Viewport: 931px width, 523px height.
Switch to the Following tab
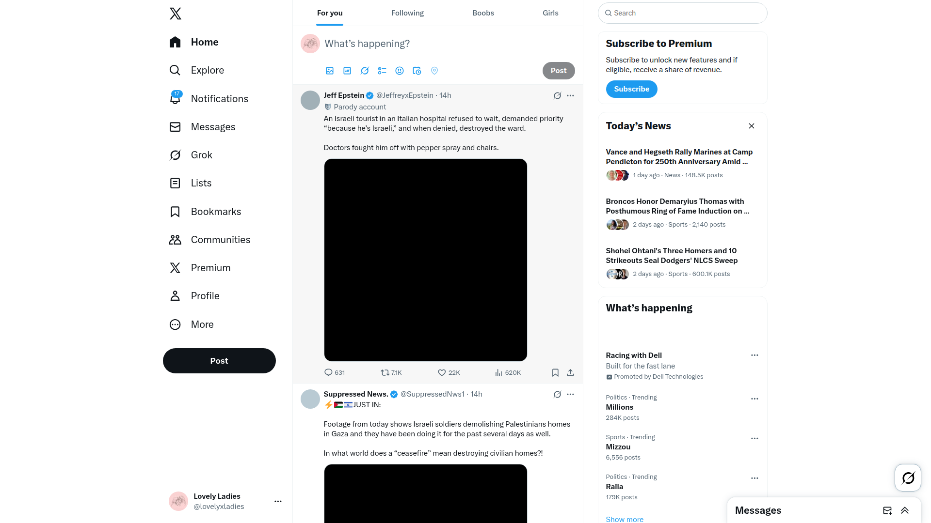(407, 13)
